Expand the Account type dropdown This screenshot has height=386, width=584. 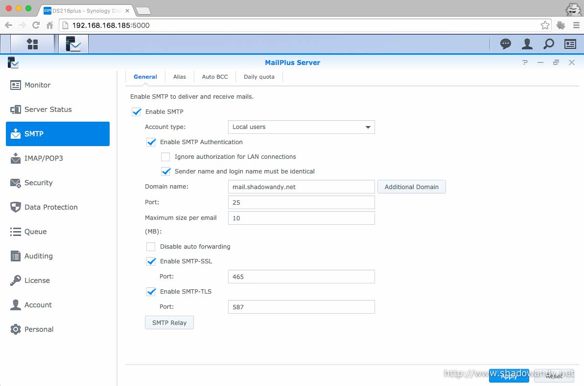click(x=301, y=127)
